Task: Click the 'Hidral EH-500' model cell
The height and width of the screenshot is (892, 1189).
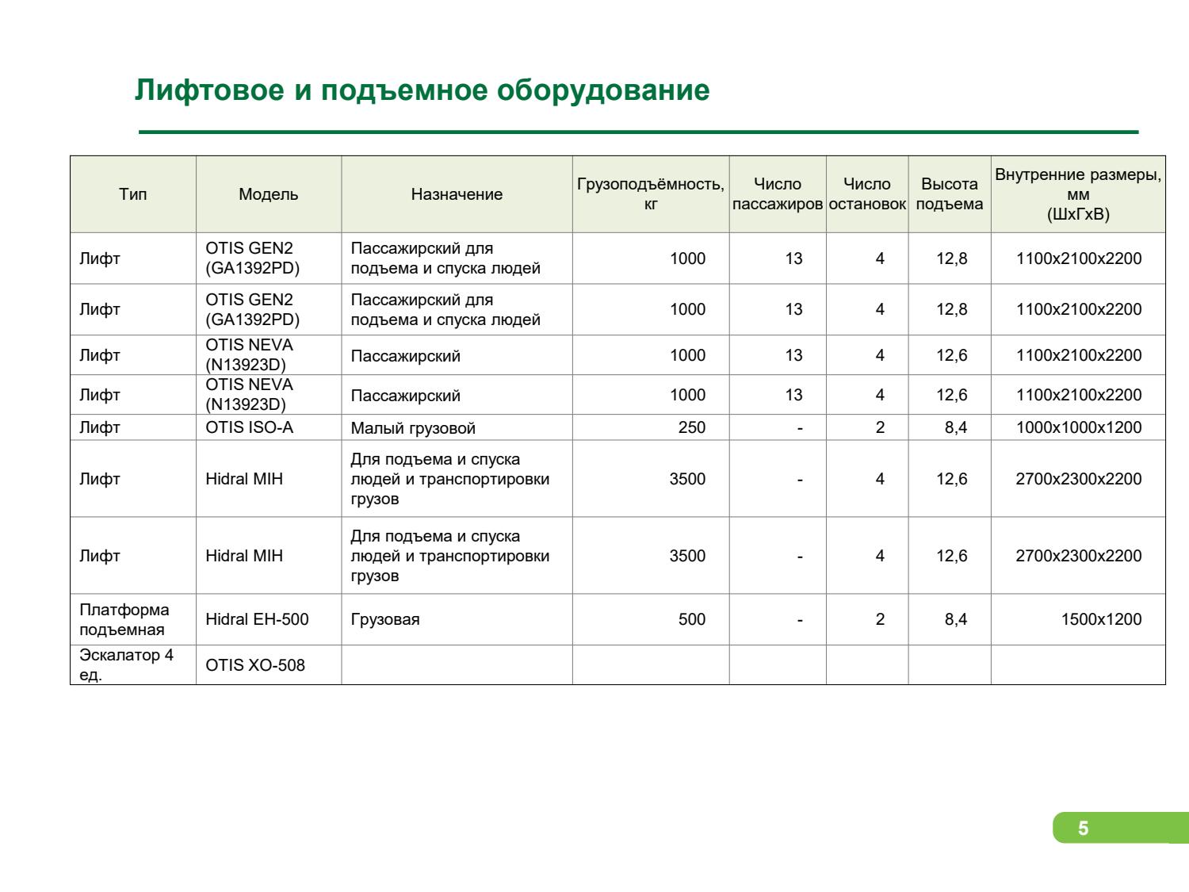Action: [x=257, y=619]
